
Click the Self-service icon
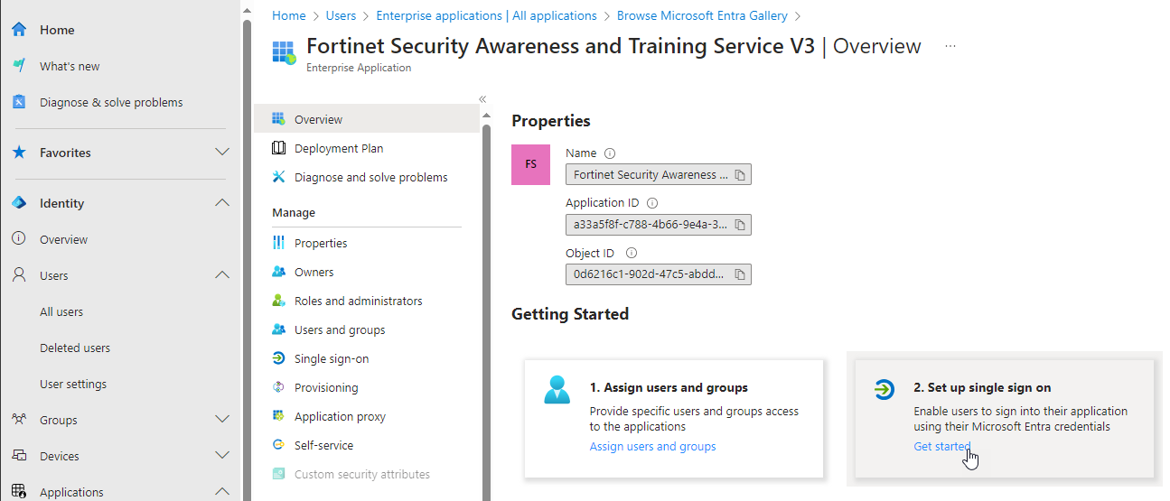(278, 445)
